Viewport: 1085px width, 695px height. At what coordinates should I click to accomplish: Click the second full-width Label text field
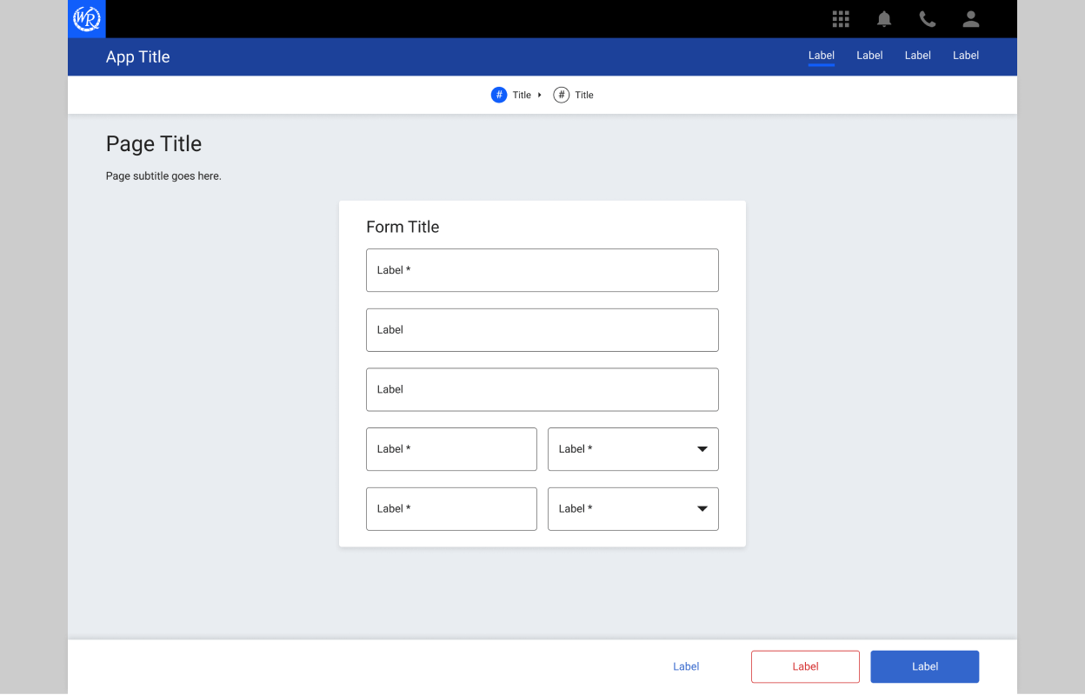tap(542, 330)
